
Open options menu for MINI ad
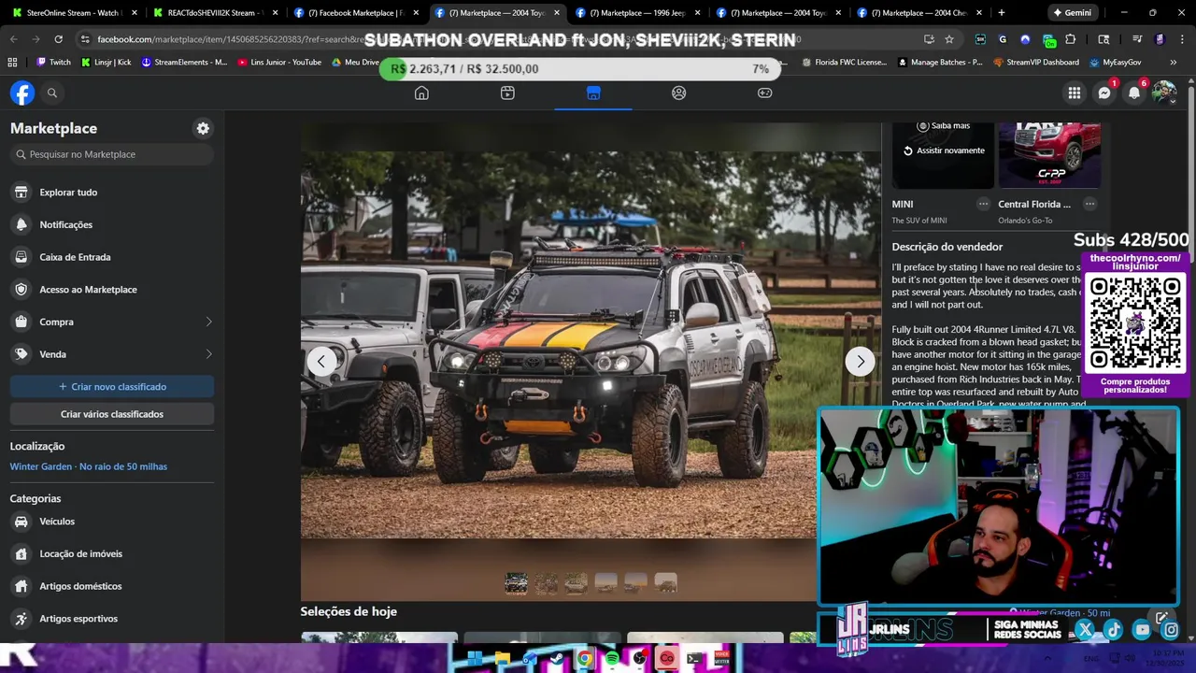[983, 204]
